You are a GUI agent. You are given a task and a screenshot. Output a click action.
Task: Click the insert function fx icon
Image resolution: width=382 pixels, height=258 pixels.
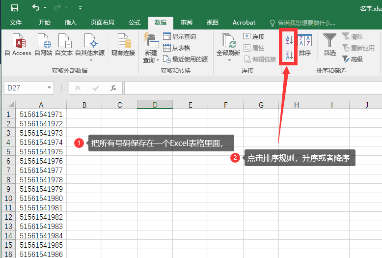click(113, 88)
